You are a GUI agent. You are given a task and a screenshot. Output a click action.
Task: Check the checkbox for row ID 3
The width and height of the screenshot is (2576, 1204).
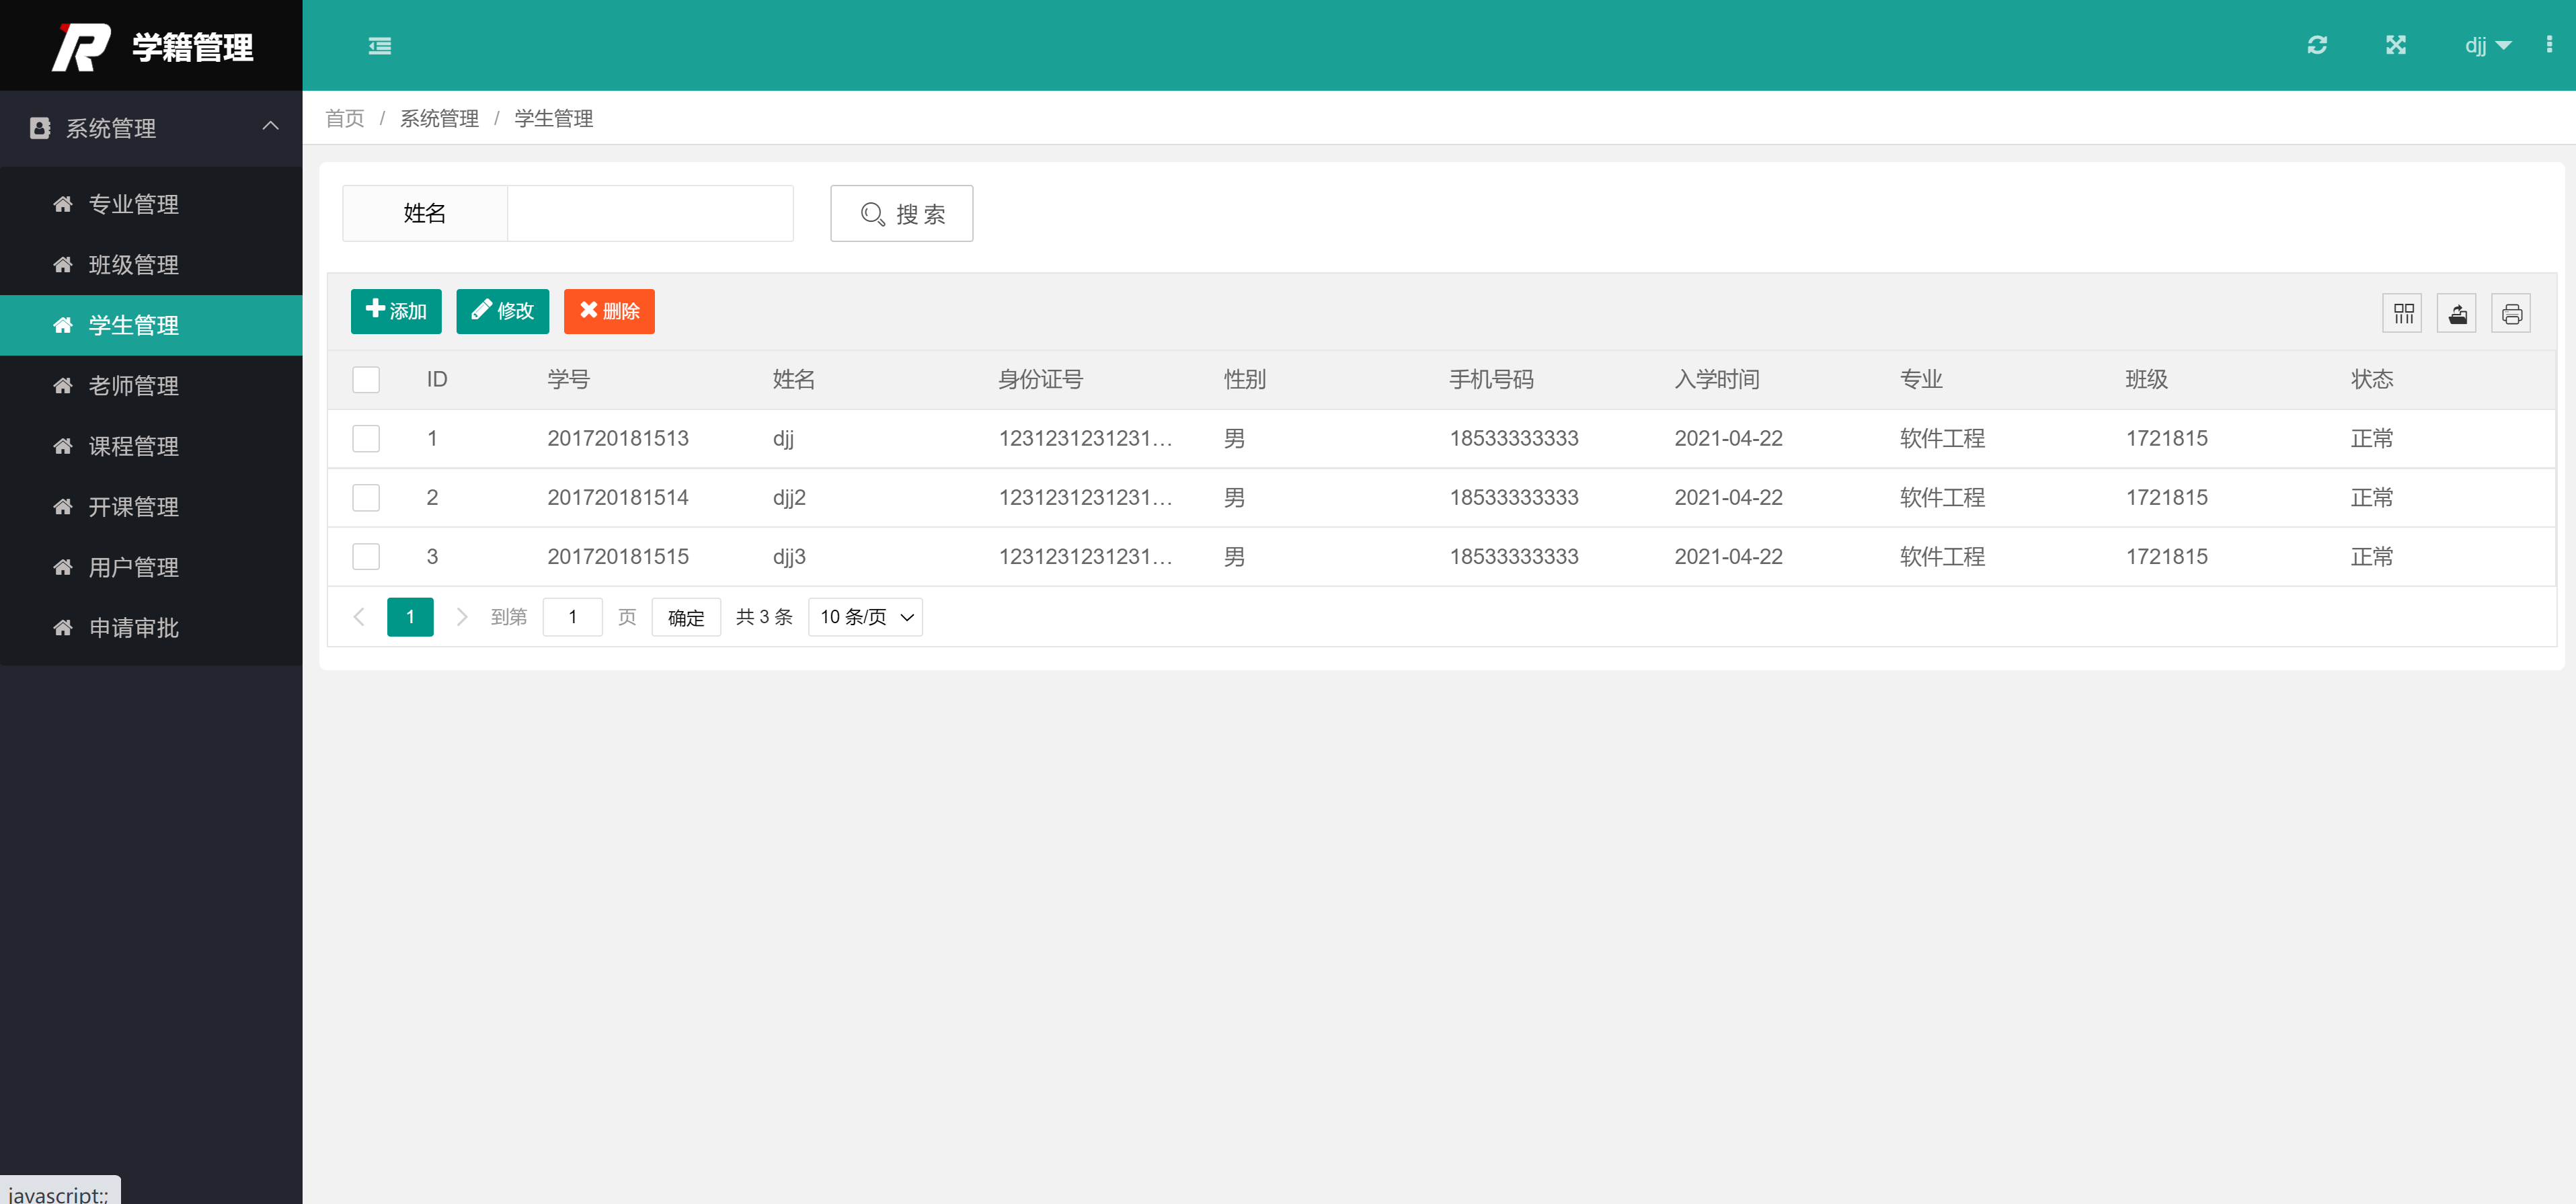pos(366,557)
